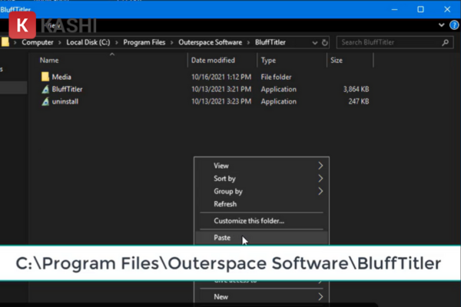Select Customize this folder... menu entry
The image size is (461, 307).
pos(261,220)
